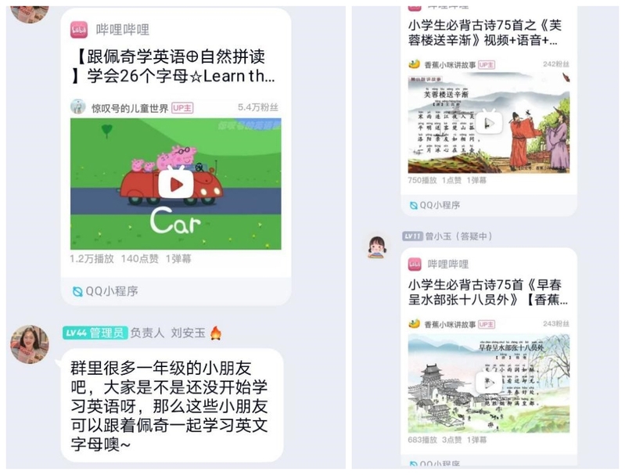
Task: View 刘安玉's profile avatar
Action: (x=30, y=344)
